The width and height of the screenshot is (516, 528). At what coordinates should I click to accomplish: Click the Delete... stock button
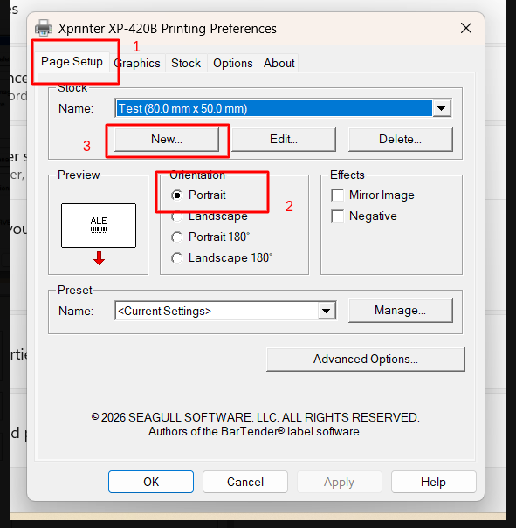tap(400, 139)
